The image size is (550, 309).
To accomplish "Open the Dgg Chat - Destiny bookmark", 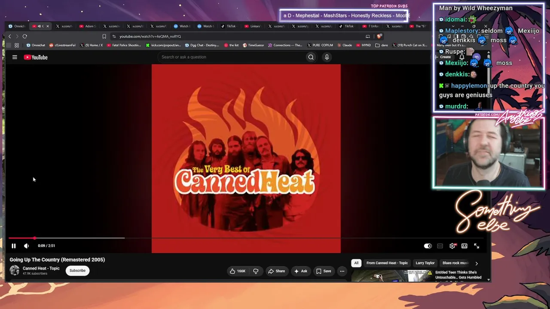I will point(202,45).
